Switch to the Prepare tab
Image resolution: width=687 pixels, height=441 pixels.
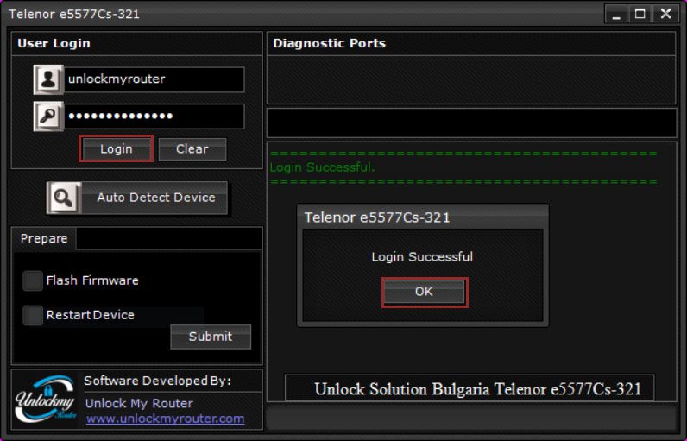point(44,239)
